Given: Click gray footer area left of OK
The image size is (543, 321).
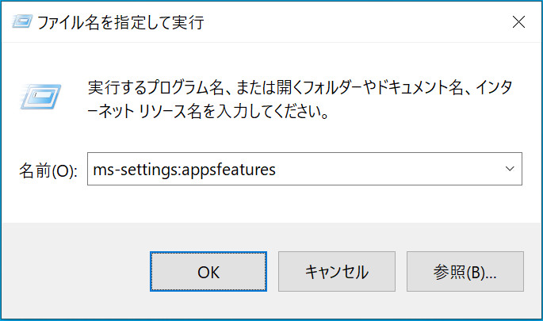Looking at the screenshot, I should coord(76,272).
